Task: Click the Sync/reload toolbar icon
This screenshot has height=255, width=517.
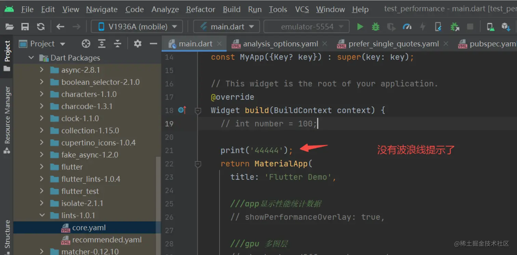Action: coord(41,27)
